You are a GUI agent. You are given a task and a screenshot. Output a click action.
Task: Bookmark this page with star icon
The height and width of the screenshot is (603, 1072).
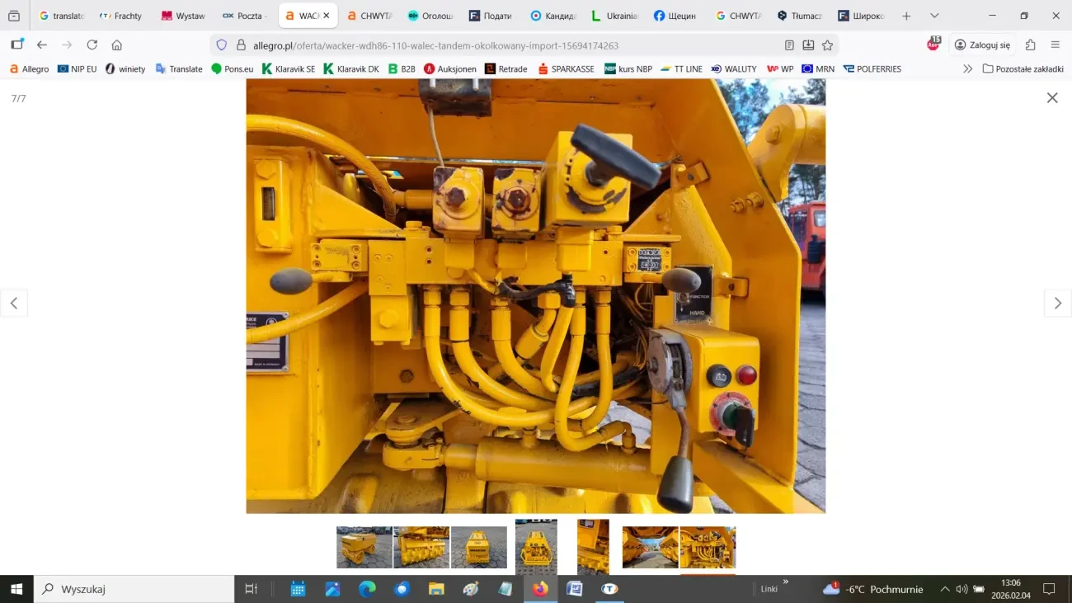pyautogui.click(x=827, y=45)
